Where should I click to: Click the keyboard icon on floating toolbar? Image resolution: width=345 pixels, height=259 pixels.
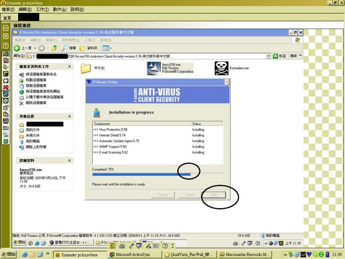pyautogui.click(x=122, y=246)
